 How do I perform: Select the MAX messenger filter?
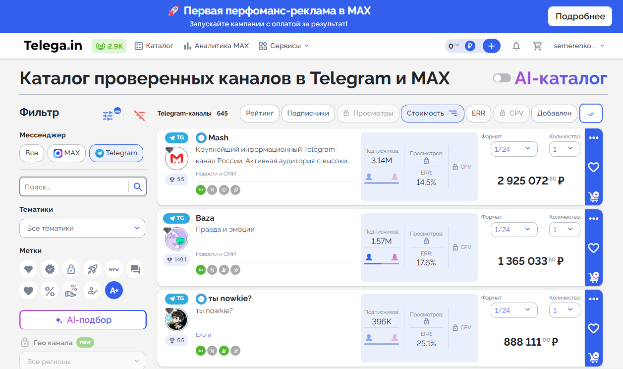[67, 153]
